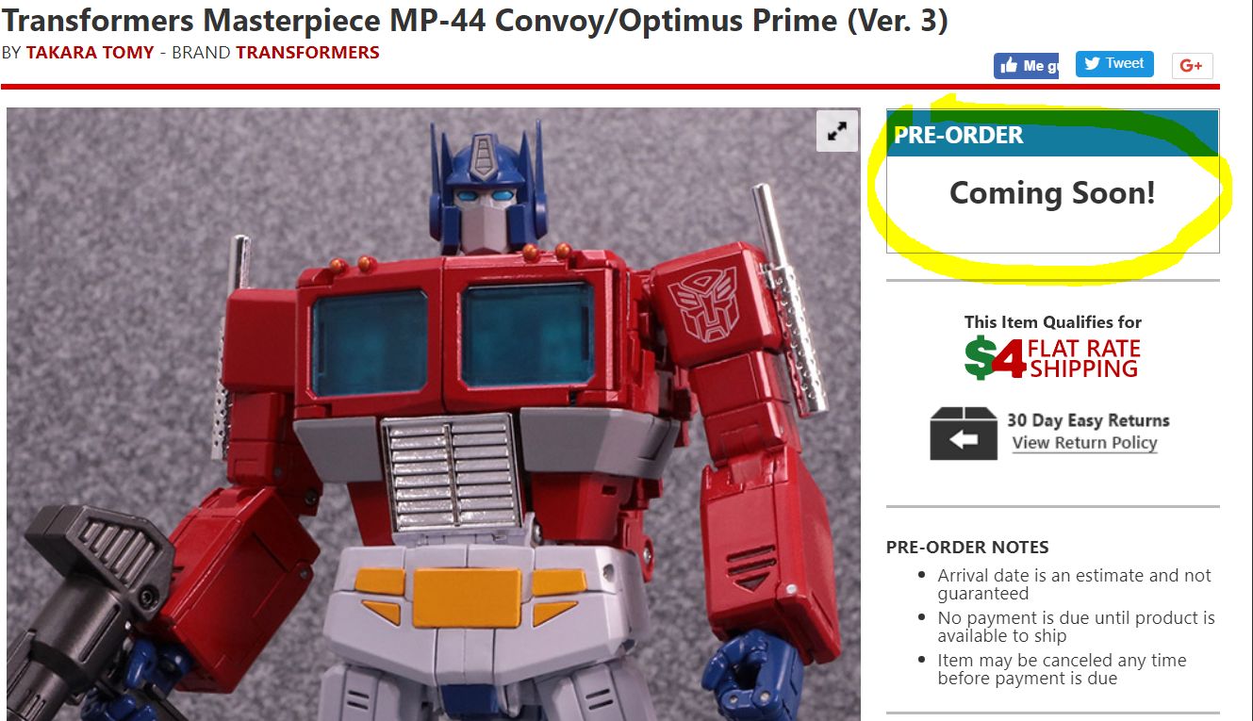Click the Item may be canceled note
1253x721 pixels.
coord(1062,669)
